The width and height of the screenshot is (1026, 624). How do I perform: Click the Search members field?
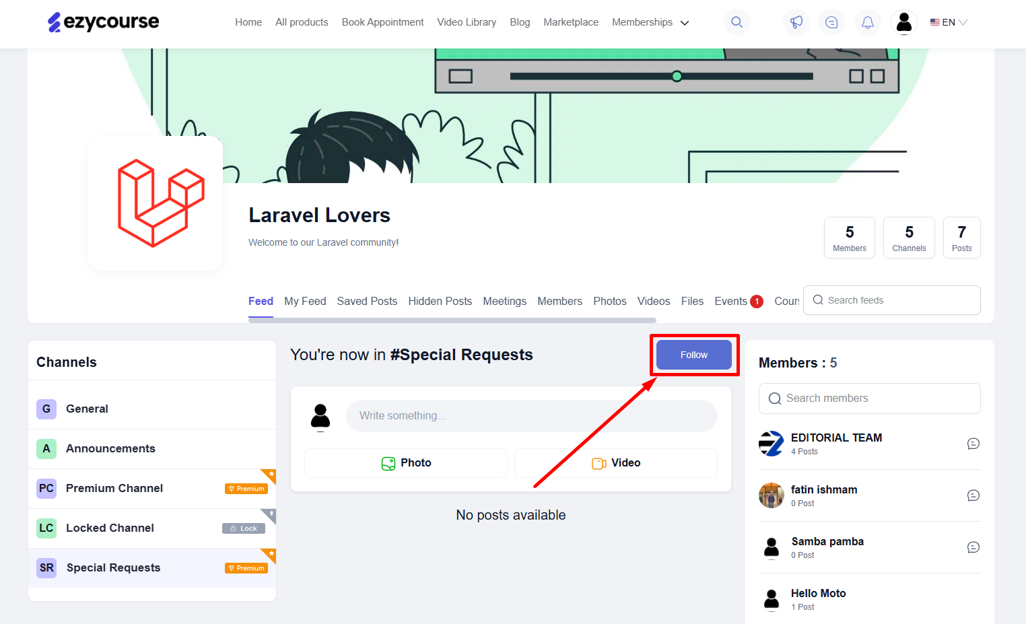click(870, 398)
